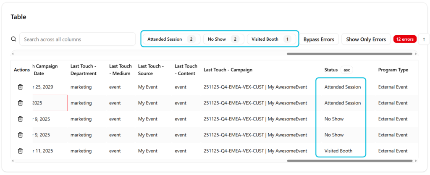Click the bottom horizontal scrollbar thumb
The image size is (430, 175).
point(349,160)
